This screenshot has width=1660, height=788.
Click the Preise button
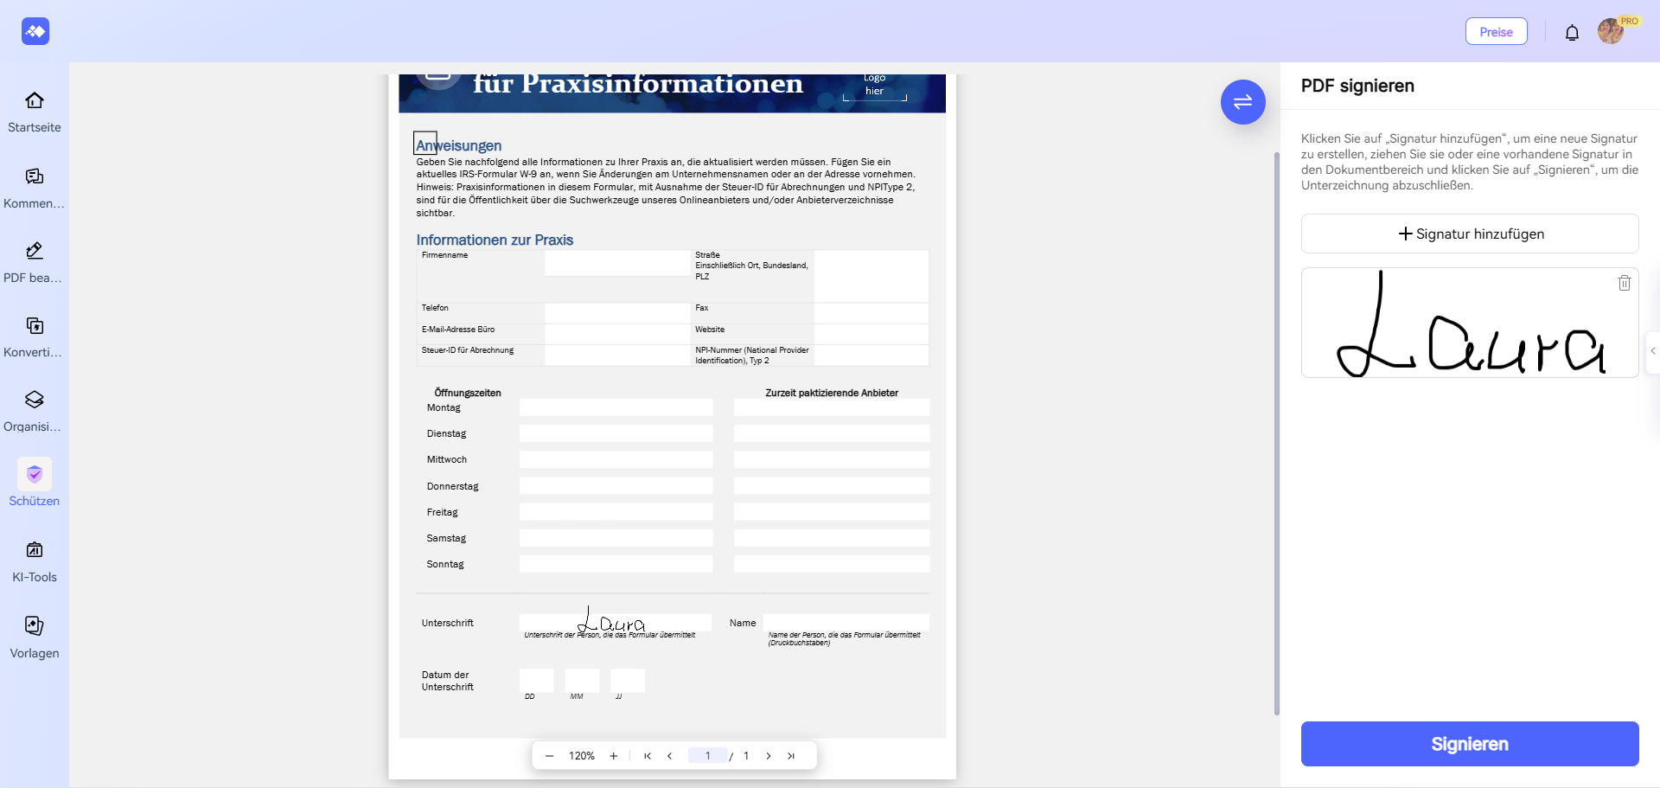tap(1497, 31)
